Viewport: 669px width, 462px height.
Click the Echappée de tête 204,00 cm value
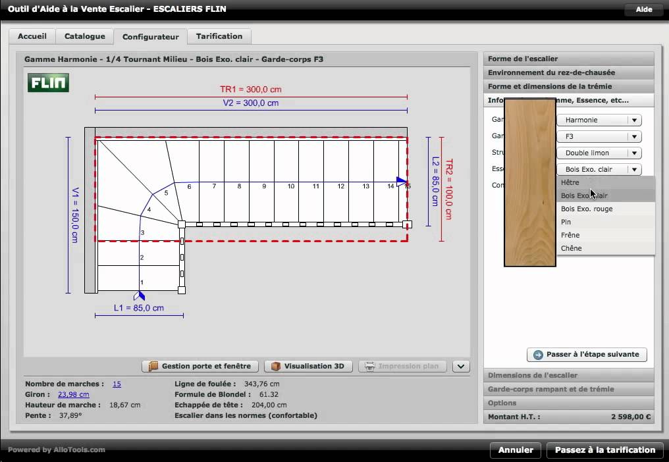tap(269, 405)
